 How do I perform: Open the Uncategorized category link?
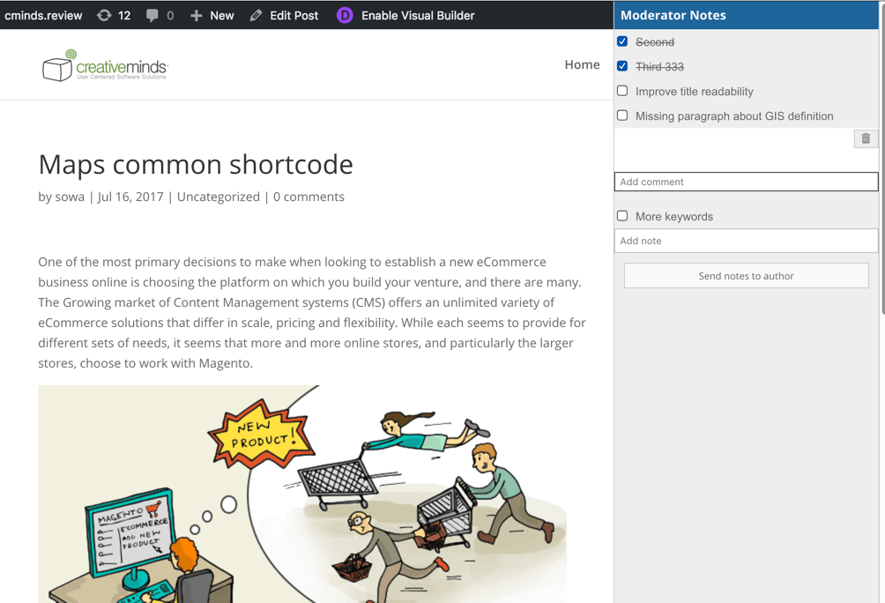(218, 197)
